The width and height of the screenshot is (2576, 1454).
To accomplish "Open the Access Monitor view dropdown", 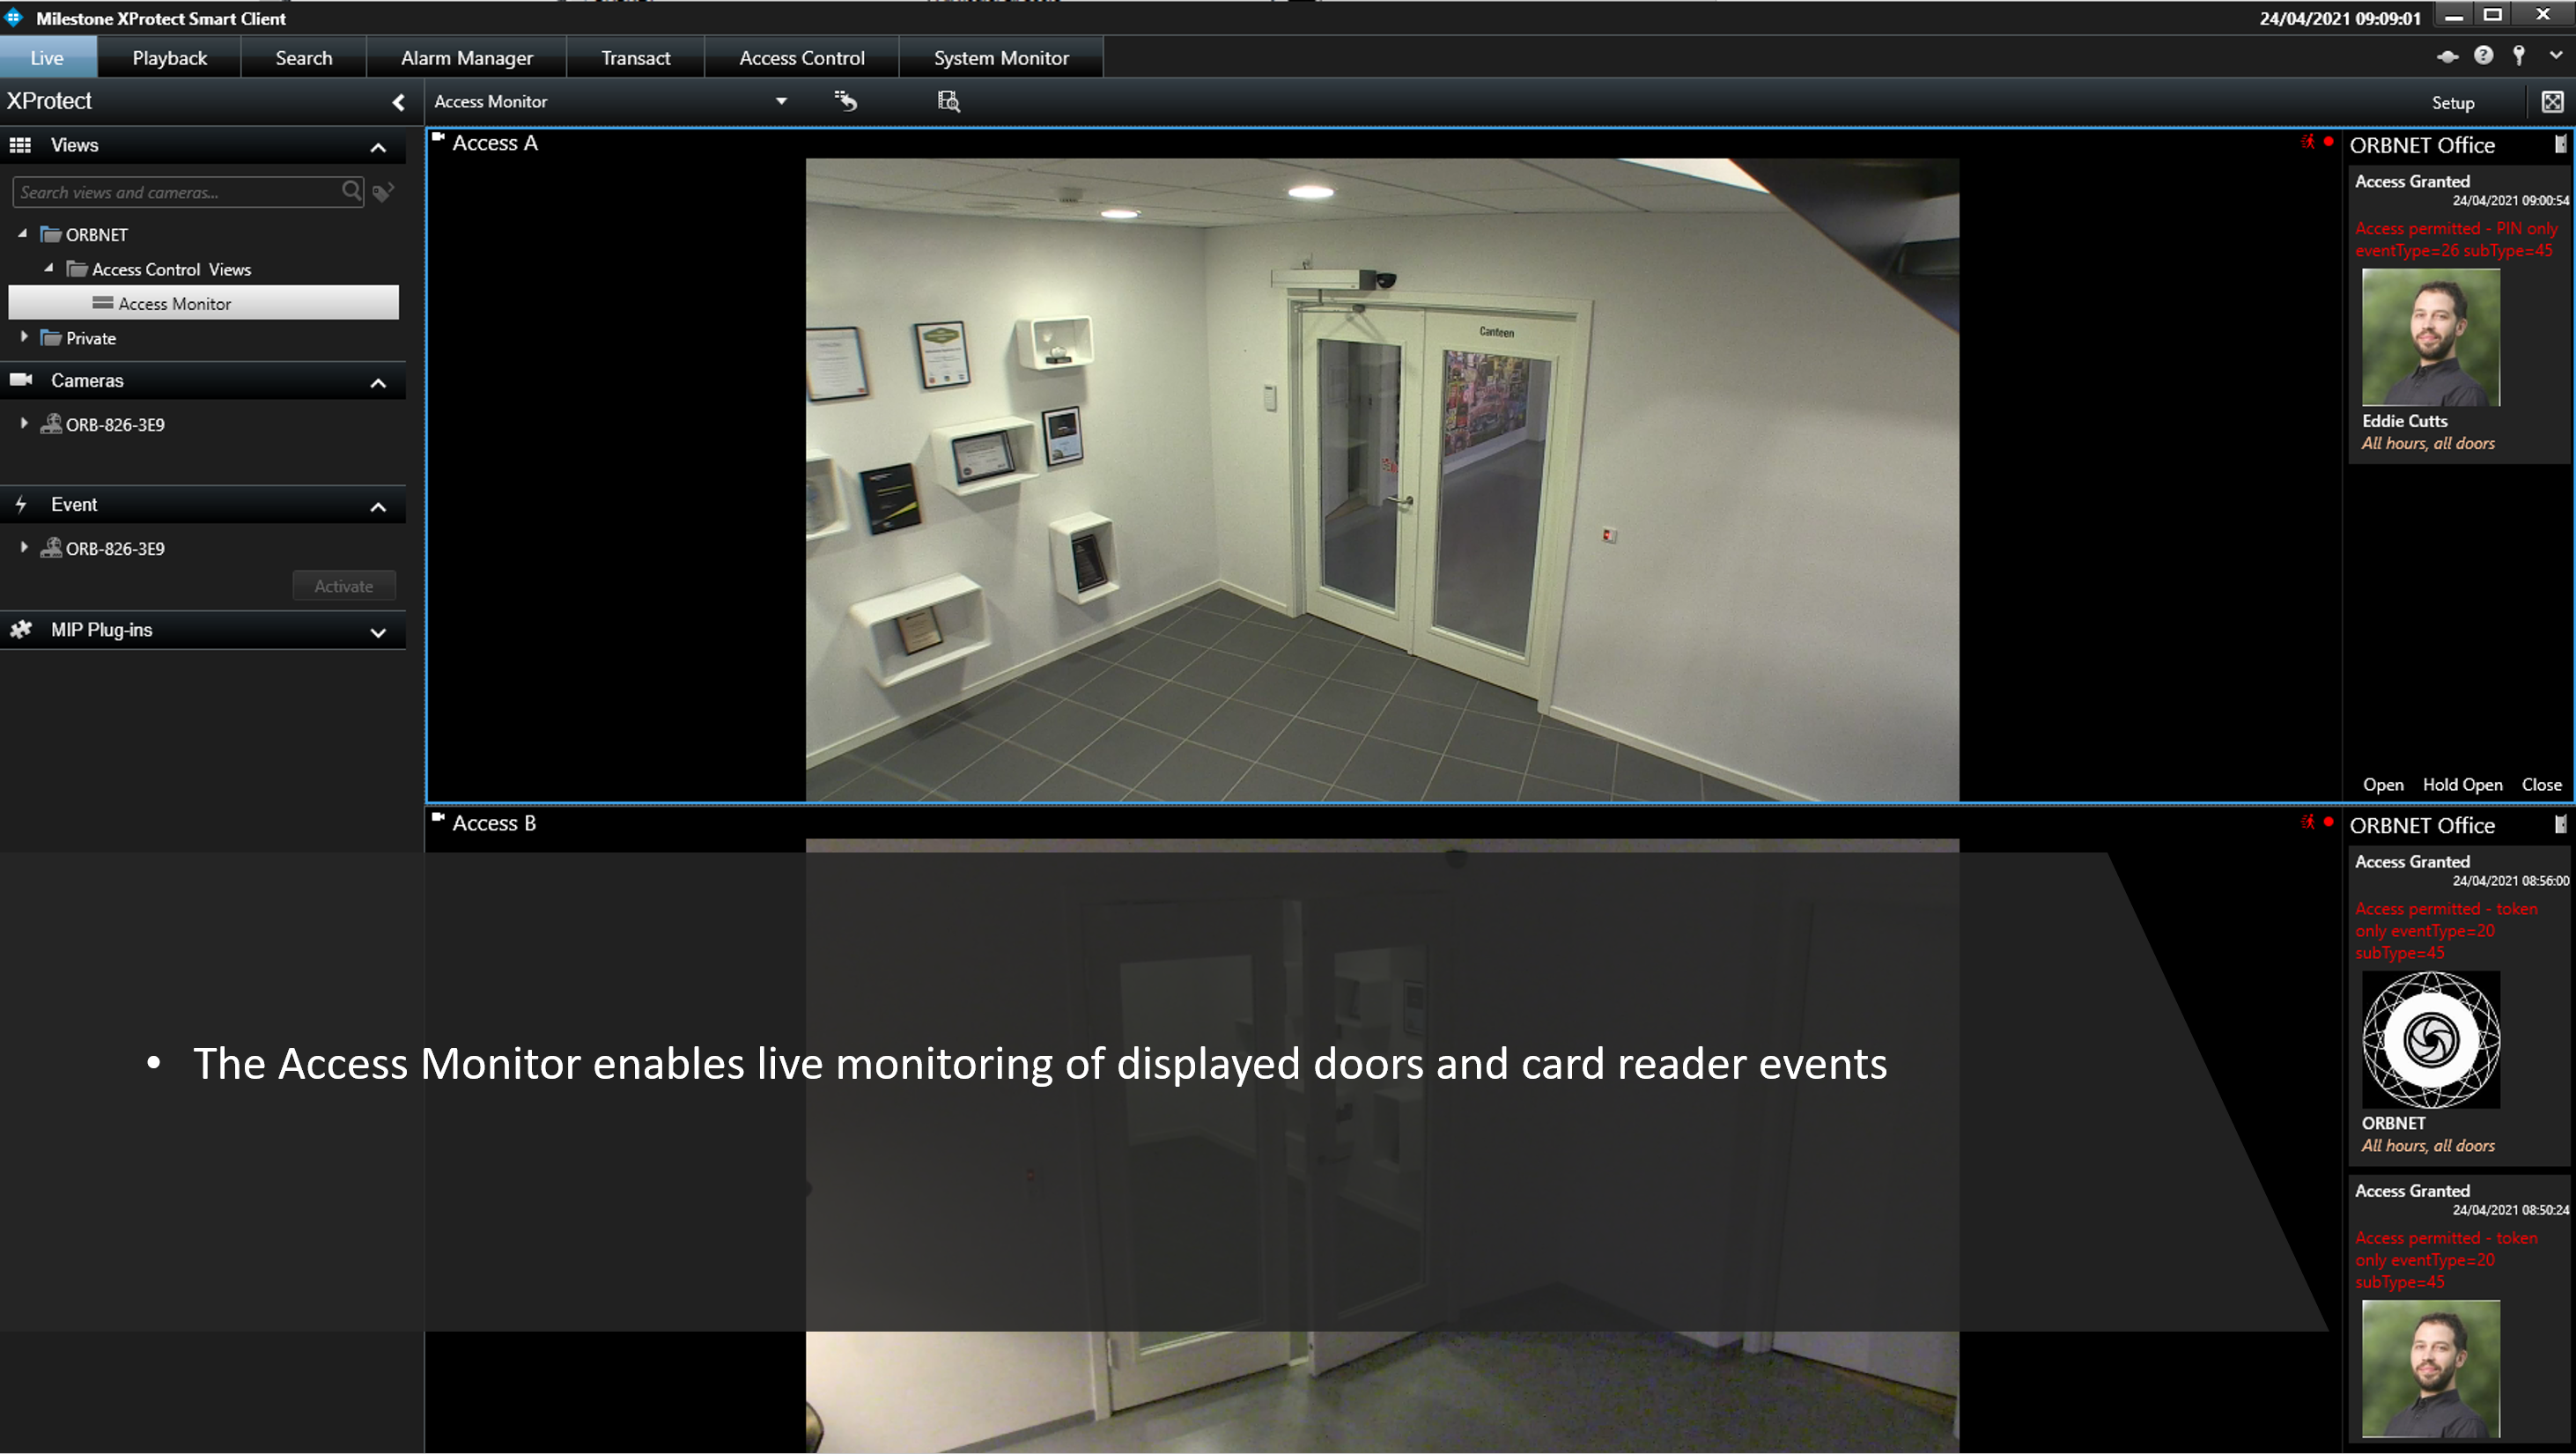I will pos(781,101).
